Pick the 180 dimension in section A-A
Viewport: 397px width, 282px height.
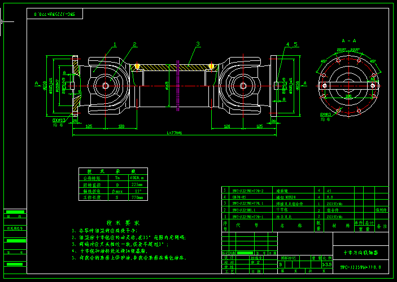click(348, 96)
